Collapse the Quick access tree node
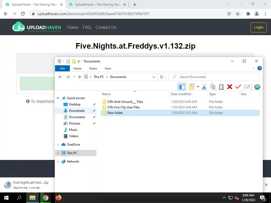 point(58,98)
